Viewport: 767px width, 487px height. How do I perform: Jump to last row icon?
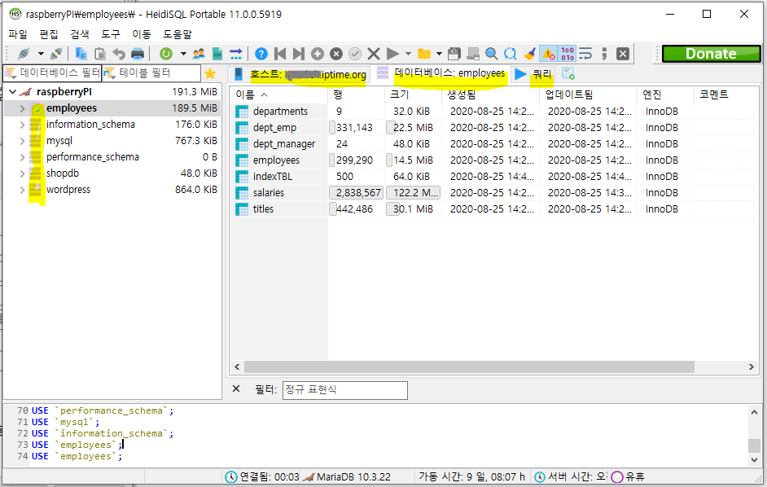[x=298, y=54]
